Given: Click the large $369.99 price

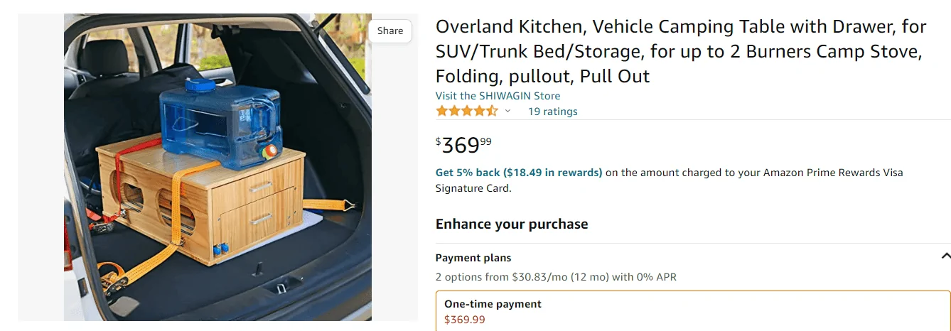Looking at the screenshot, I should pos(463,146).
